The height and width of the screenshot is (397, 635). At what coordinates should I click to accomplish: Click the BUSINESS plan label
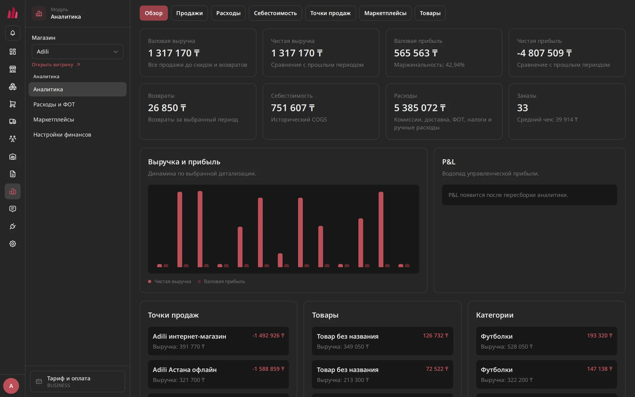coord(59,386)
